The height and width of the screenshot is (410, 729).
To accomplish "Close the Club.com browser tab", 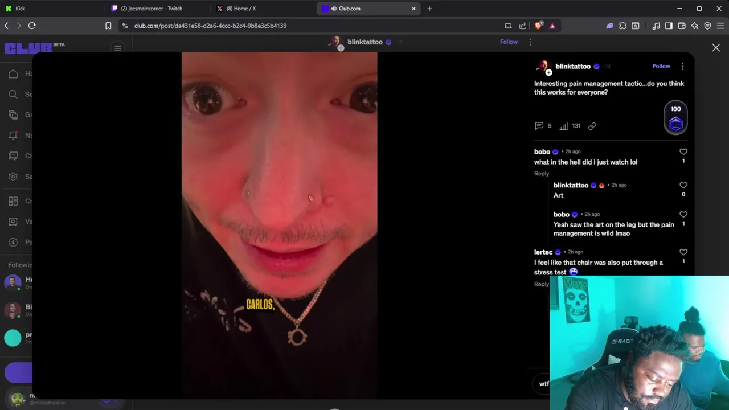I will click(x=413, y=9).
